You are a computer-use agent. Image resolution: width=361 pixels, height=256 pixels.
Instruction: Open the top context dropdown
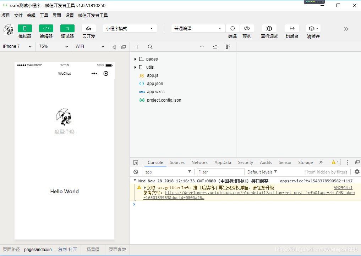point(168,172)
